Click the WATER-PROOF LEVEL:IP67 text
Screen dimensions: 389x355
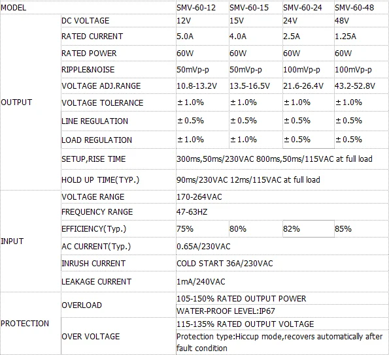[226, 311]
